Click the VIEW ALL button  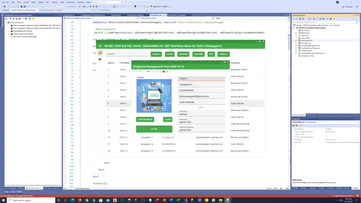224,54
